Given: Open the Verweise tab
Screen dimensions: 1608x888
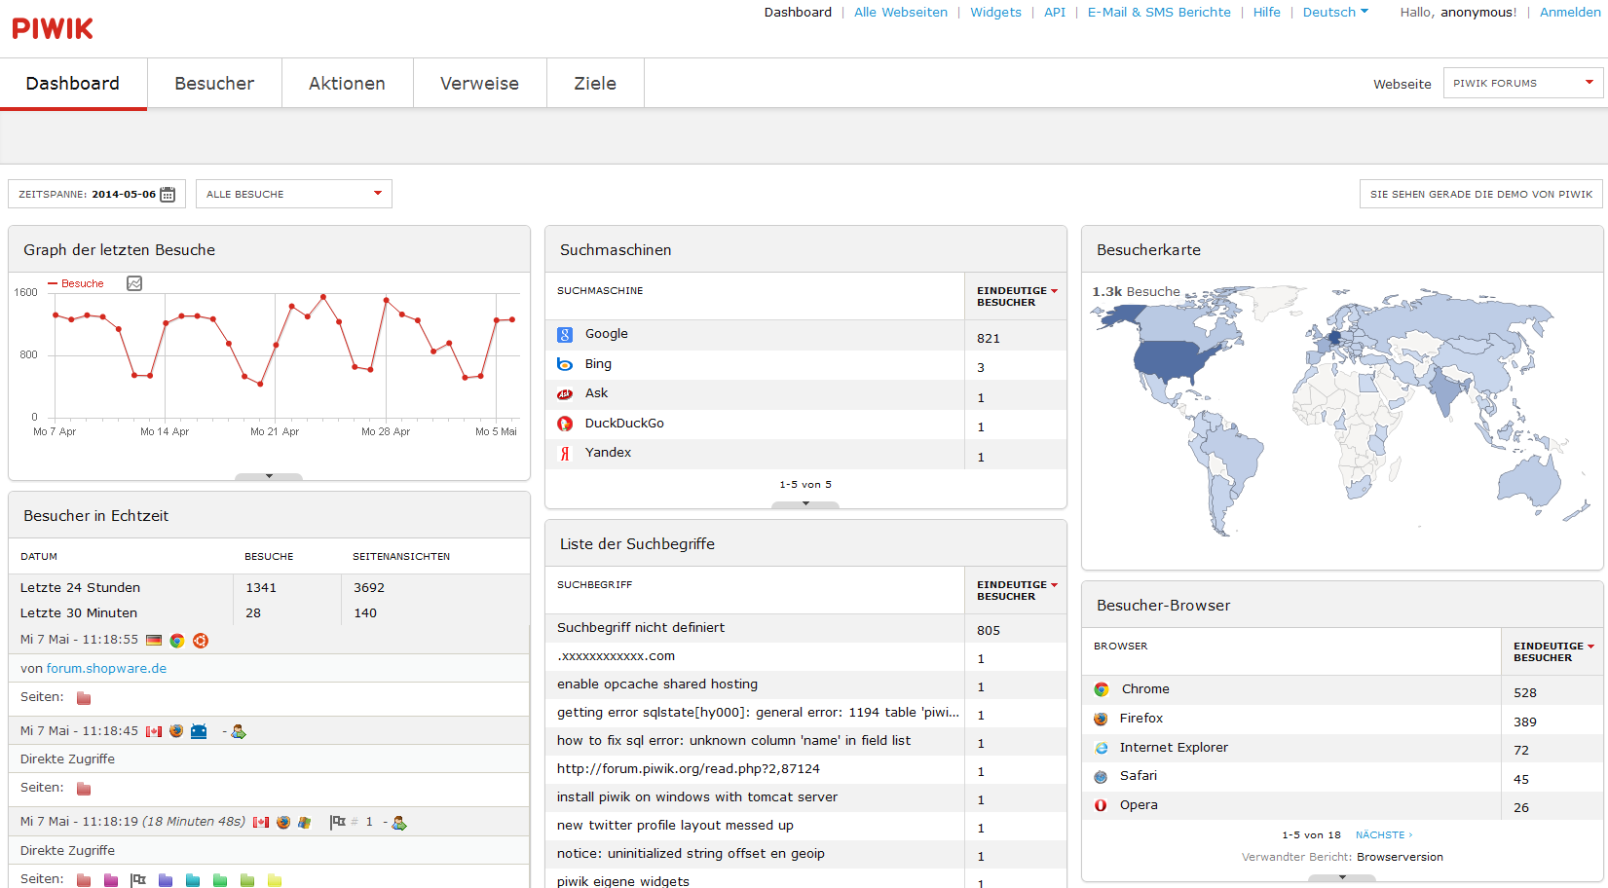Looking at the screenshot, I should 479,84.
